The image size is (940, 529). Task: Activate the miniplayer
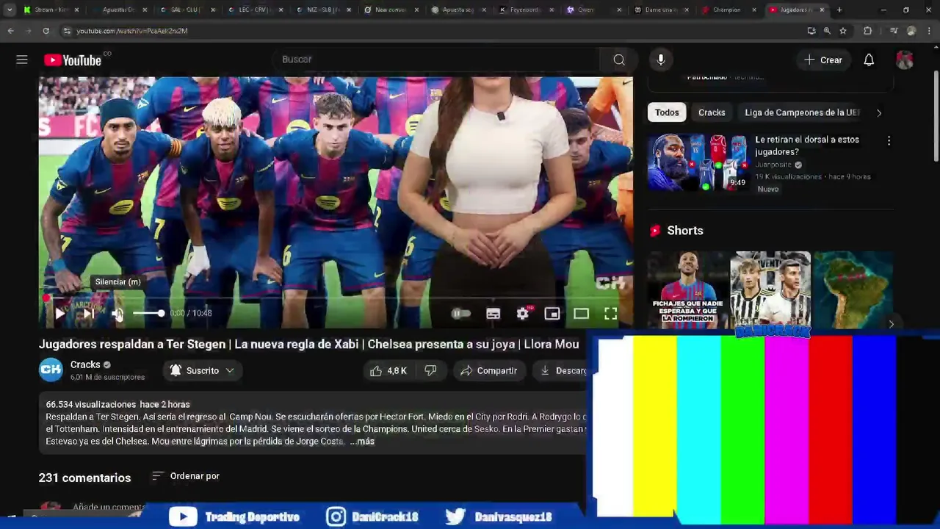click(552, 314)
